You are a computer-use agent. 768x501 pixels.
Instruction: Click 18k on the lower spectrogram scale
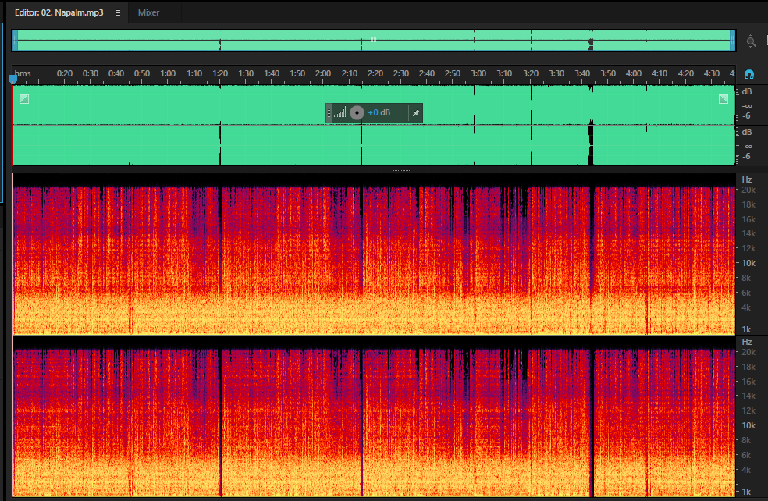(x=748, y=367)
